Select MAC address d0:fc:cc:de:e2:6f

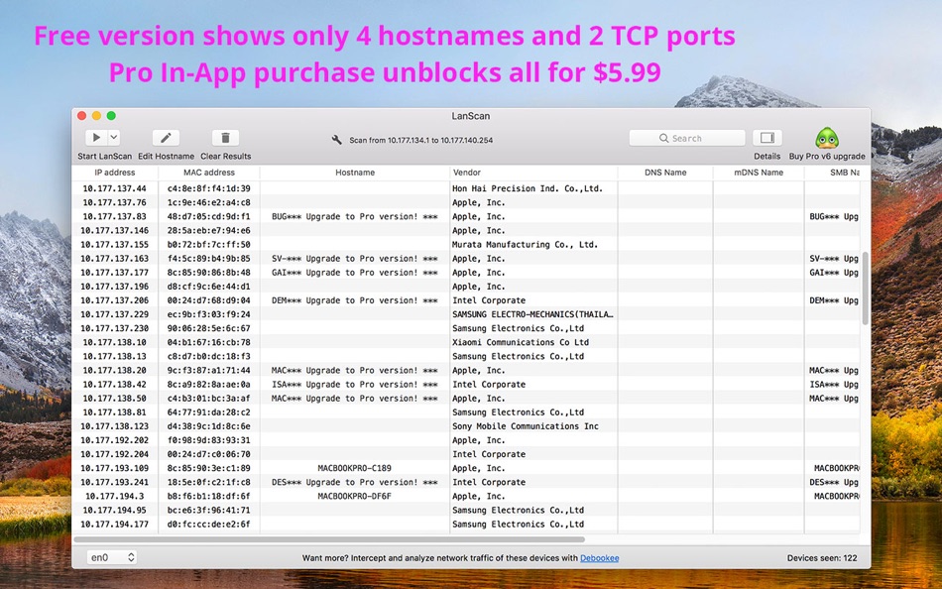209,525
